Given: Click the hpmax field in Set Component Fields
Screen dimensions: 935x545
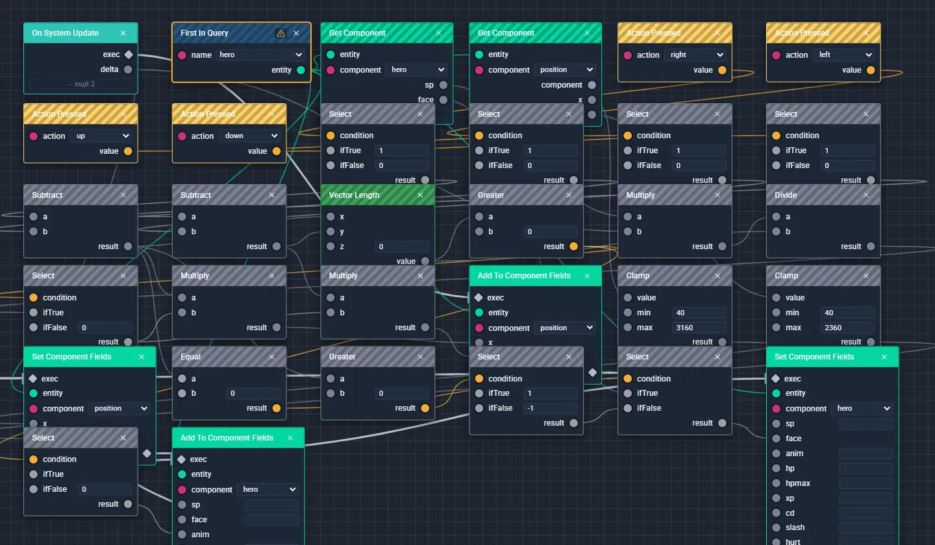Looking at the screenshot, I should [866, 483].
